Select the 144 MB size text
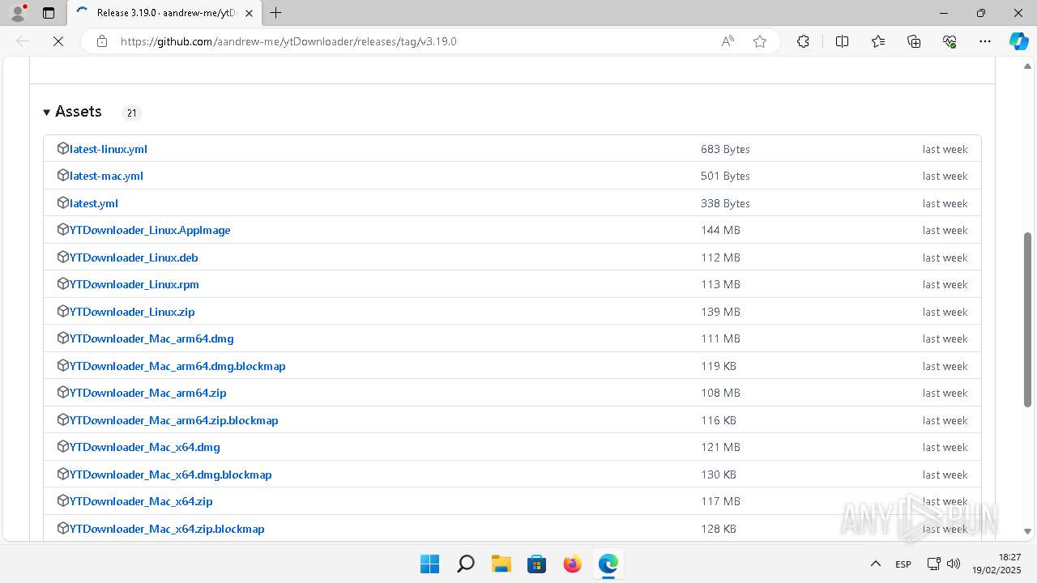1037x583 pixels. (x=720, y=230)
